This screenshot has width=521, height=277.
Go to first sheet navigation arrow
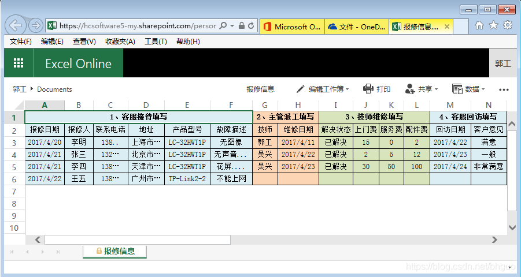[12, 252]
